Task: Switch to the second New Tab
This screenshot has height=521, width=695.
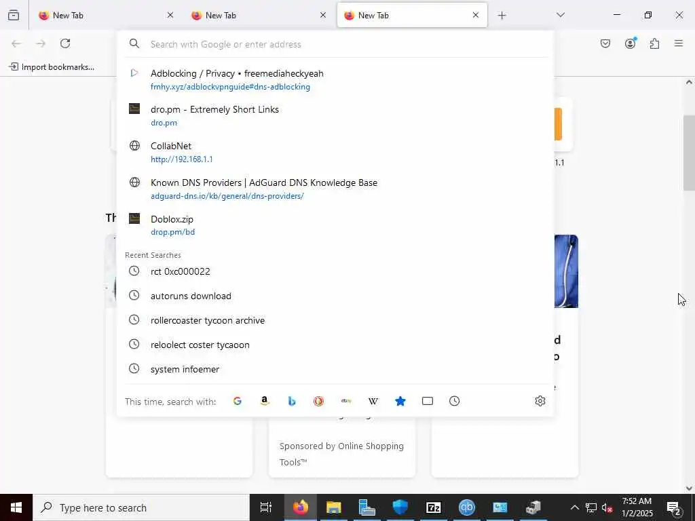Action: (259, 16)
